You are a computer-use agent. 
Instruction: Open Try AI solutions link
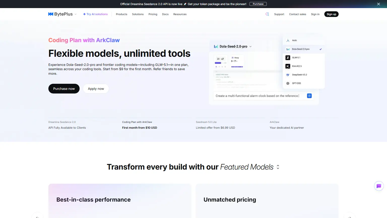click(x=95, y=14)
